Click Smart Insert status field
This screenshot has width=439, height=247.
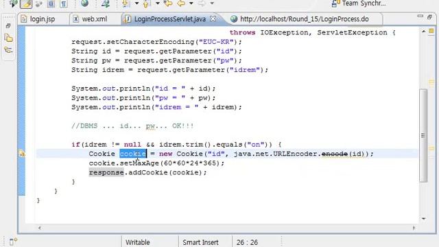point(205,242)
